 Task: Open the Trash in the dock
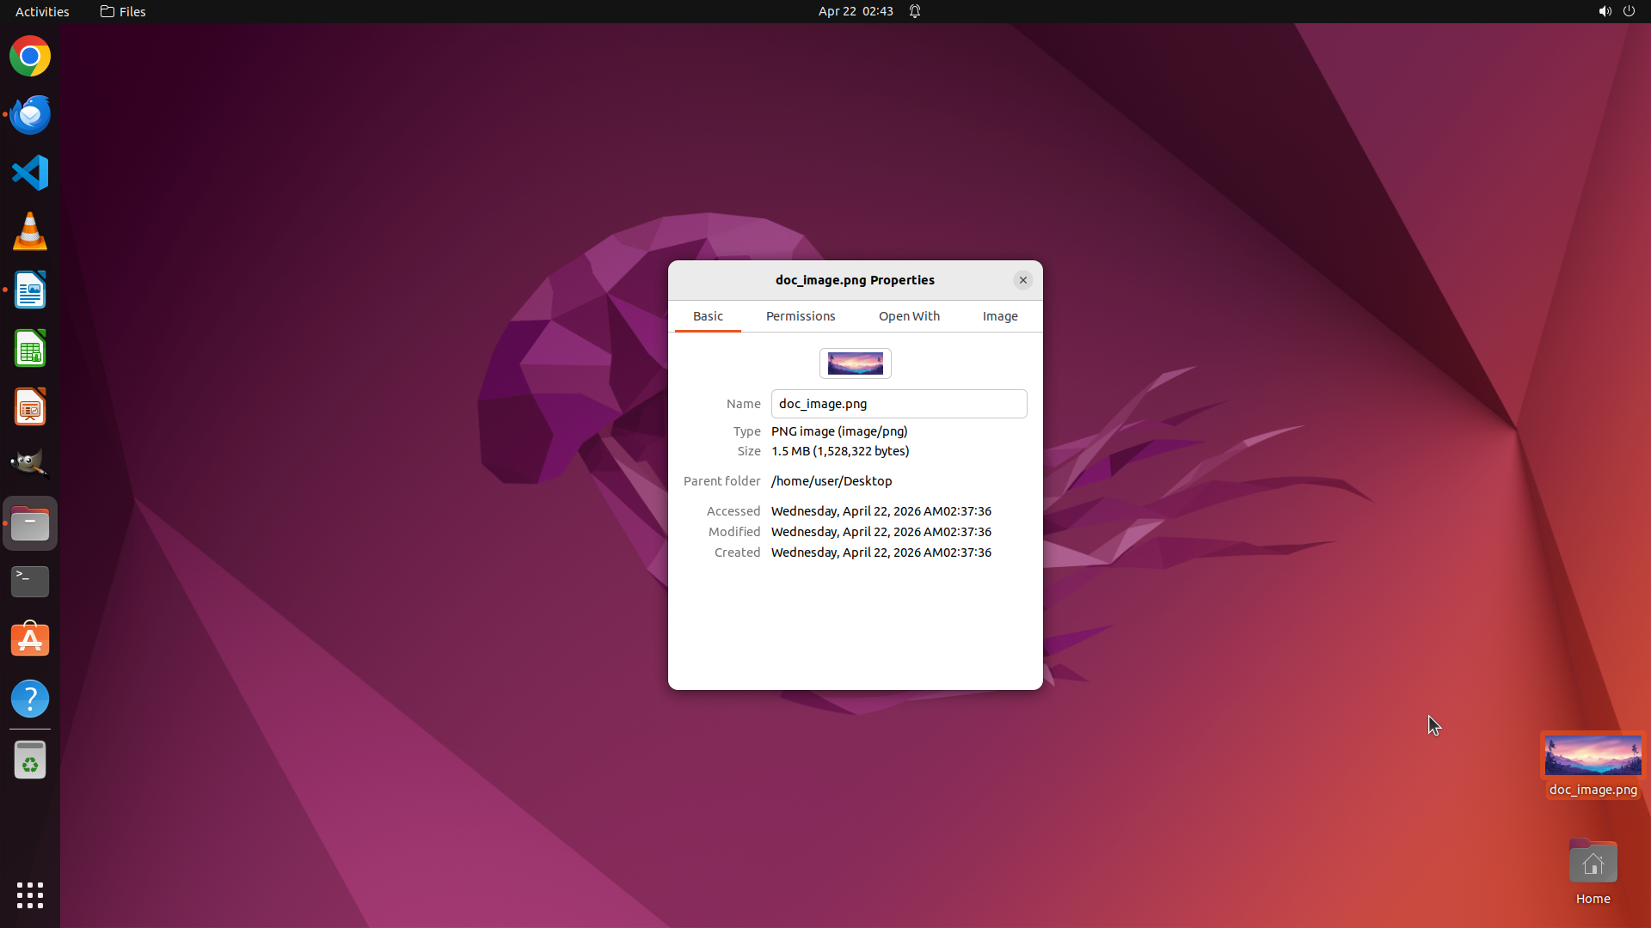pyautogui.click(x=30, y=760)
